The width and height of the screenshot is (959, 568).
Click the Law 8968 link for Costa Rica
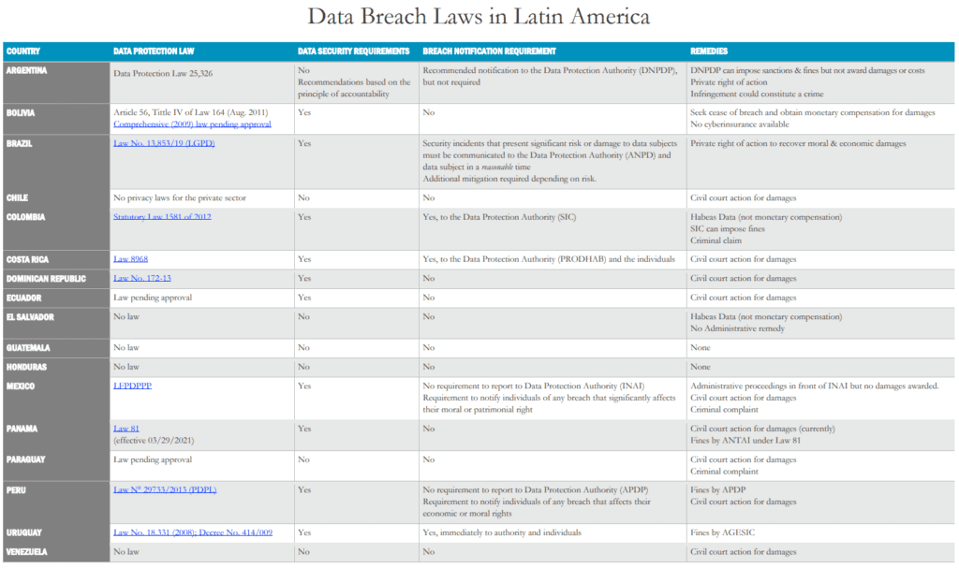tap(133, 258)
